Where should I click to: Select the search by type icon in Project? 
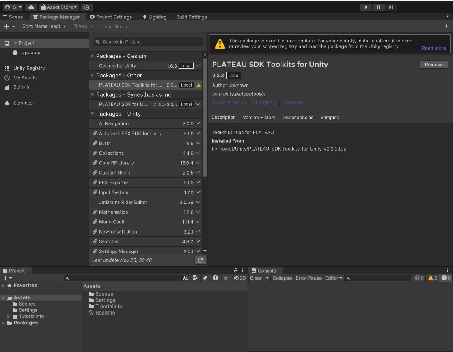click(x=195, y=278)
